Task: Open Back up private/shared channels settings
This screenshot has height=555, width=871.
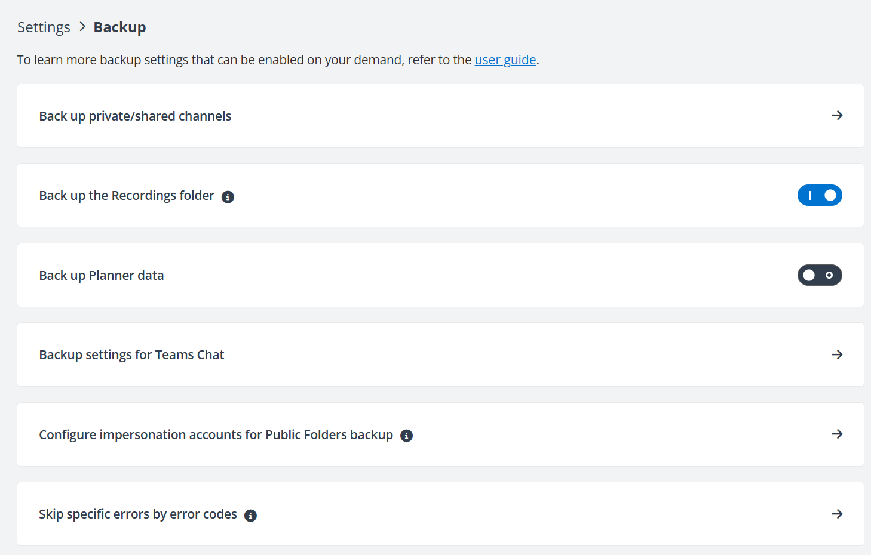Action: pyautogui.click(x=135, y=116)
